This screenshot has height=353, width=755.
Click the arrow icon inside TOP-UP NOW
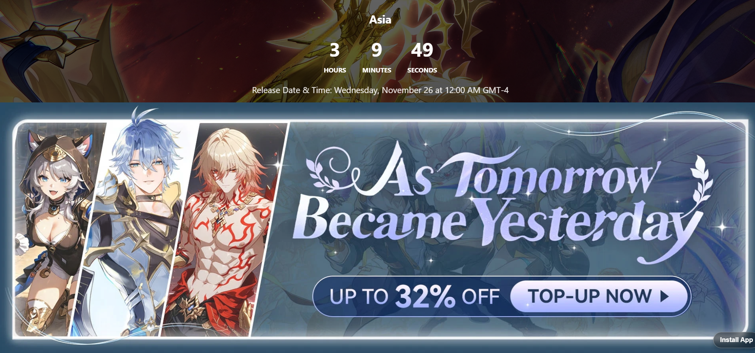click(x=664, y=296)
